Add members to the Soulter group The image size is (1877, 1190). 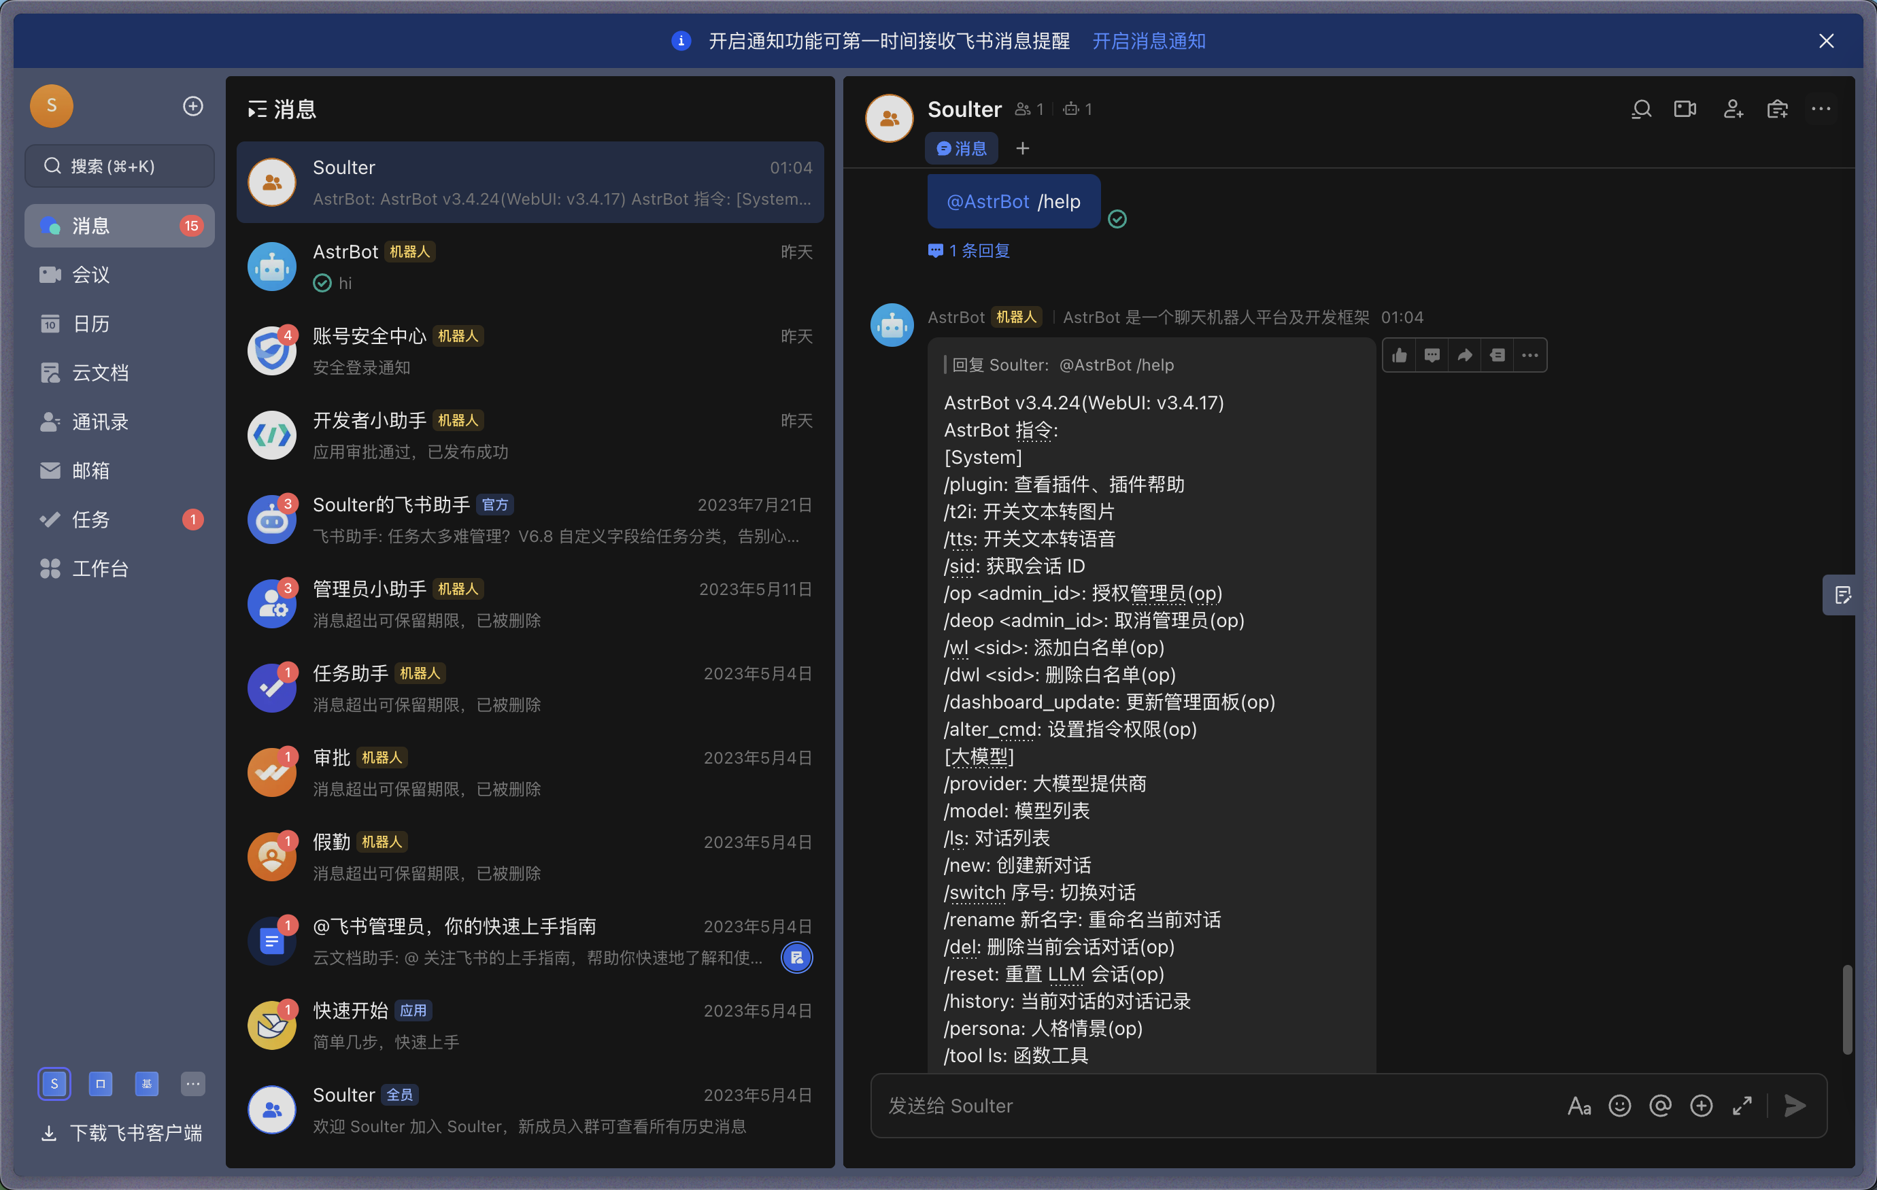(x=1732, y=109)
